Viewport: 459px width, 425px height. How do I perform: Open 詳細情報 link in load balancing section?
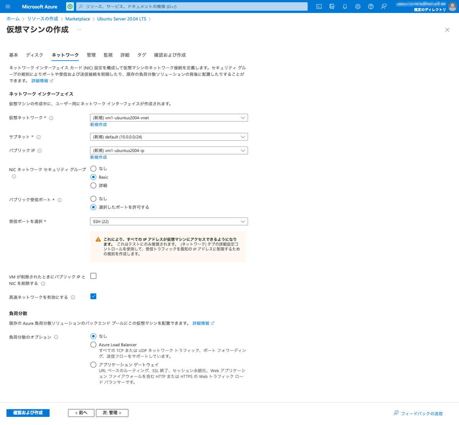pyautogui.click(x=203, y=323)
